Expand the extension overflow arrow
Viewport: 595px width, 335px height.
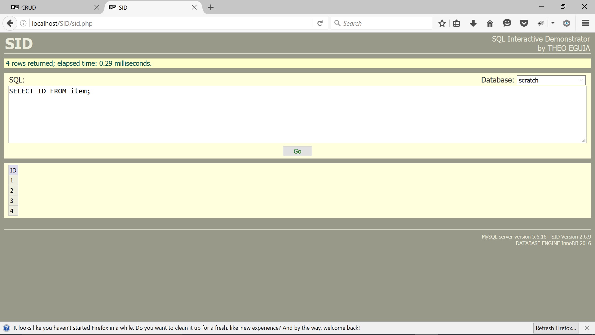click(553, 23)
